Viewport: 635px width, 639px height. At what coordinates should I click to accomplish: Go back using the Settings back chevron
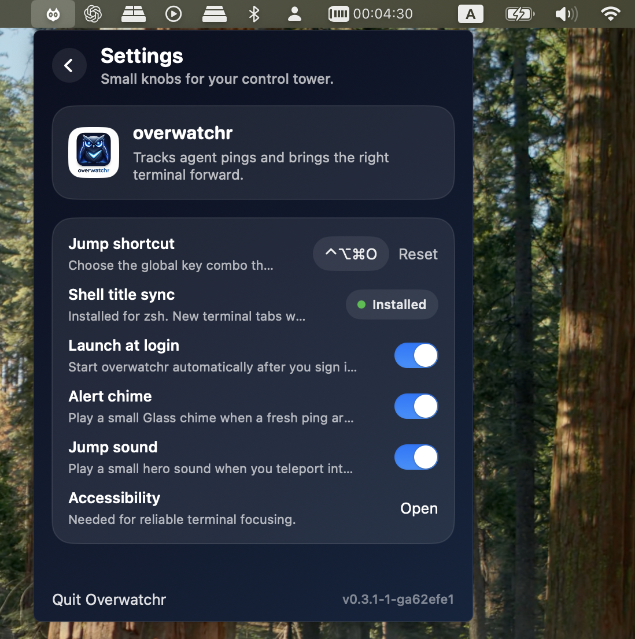[x=69, y=66]
